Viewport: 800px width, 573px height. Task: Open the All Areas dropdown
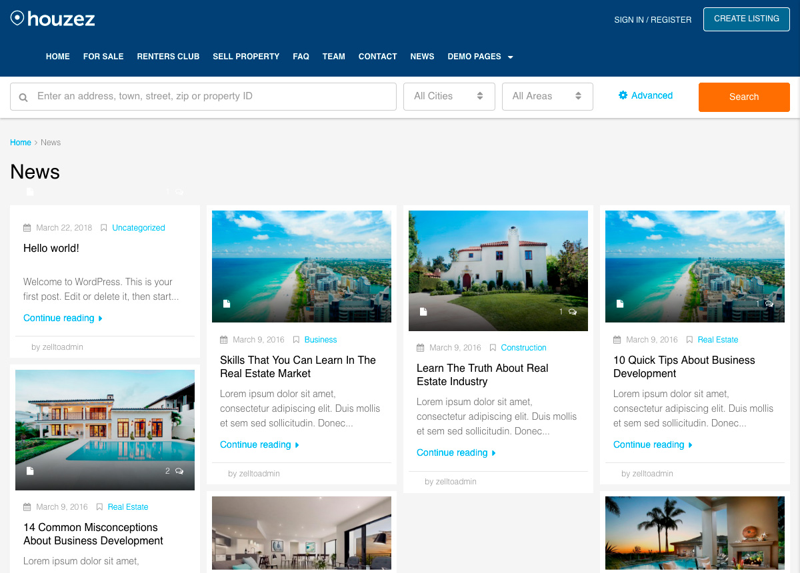point(547,96)
